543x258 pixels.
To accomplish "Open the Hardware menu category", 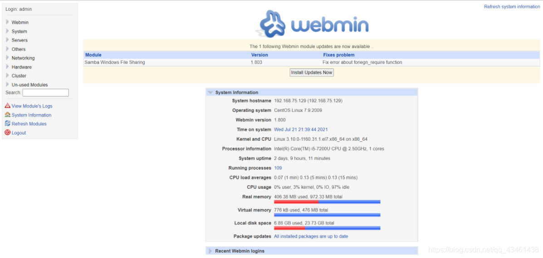I will [x=21, y=67].
